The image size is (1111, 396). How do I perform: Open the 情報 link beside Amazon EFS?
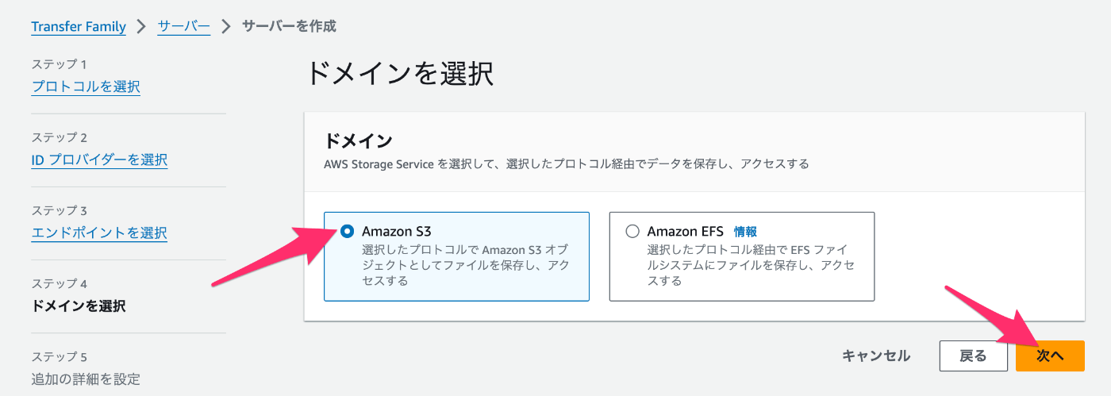tap(745, 232)
